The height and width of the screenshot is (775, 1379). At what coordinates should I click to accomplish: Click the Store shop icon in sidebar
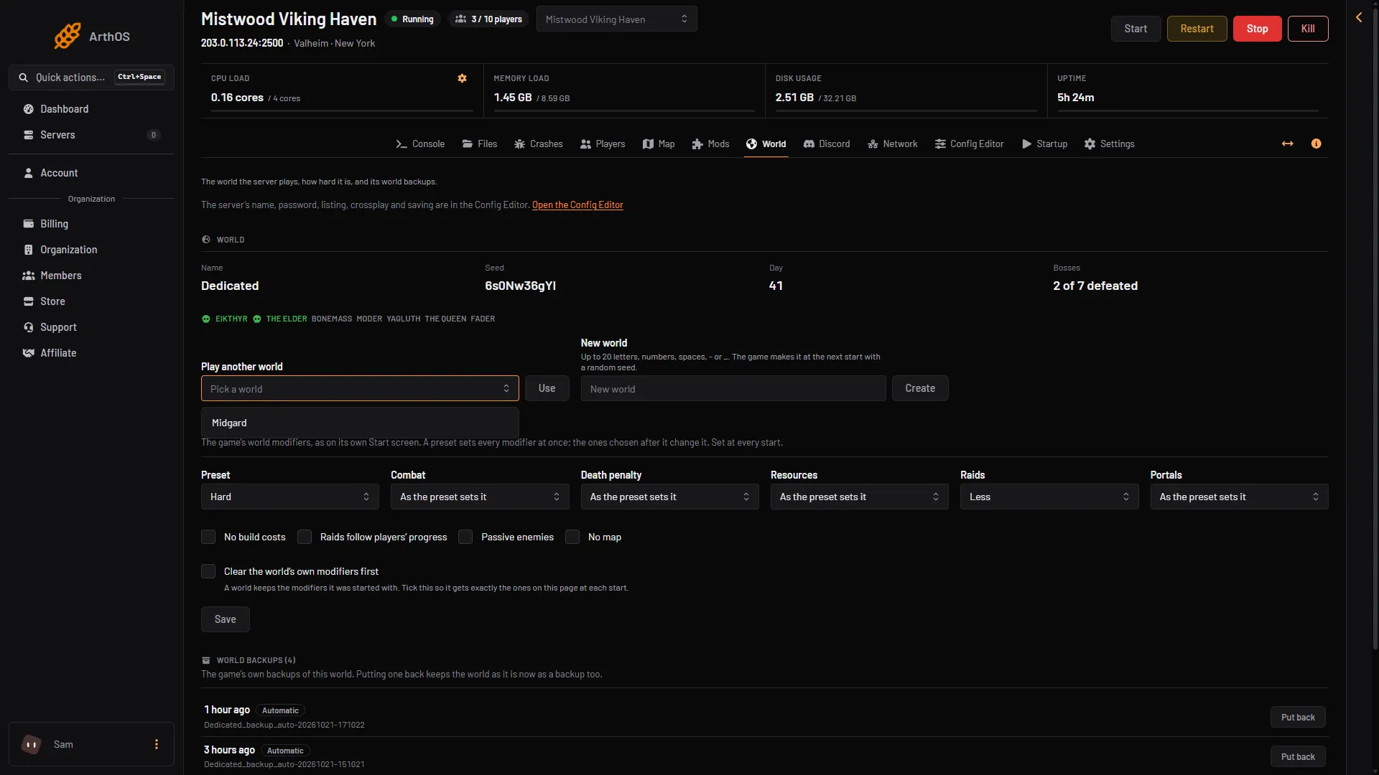(x=29, y=301)
